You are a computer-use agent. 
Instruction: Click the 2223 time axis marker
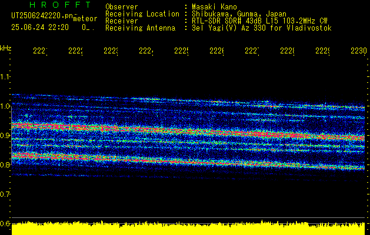point(111,51)
